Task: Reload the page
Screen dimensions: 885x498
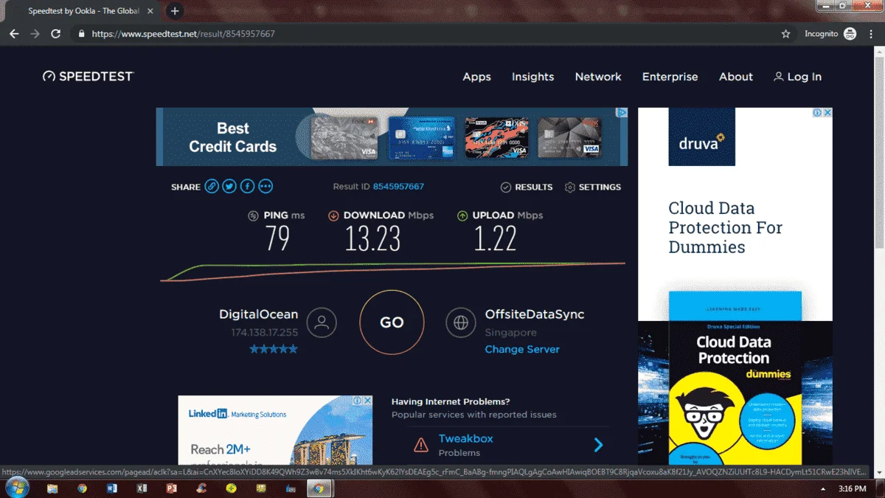Action: (x=55, y=34)
